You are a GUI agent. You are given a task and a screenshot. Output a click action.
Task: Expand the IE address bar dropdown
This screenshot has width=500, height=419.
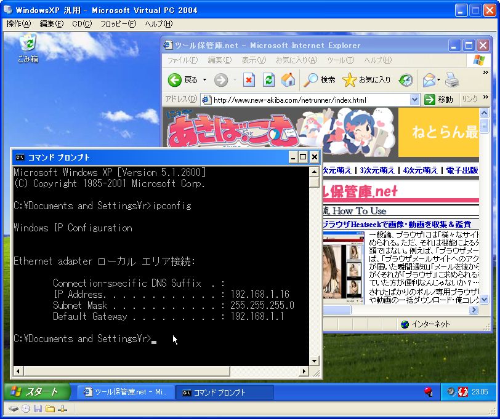(x=414, y=100)
